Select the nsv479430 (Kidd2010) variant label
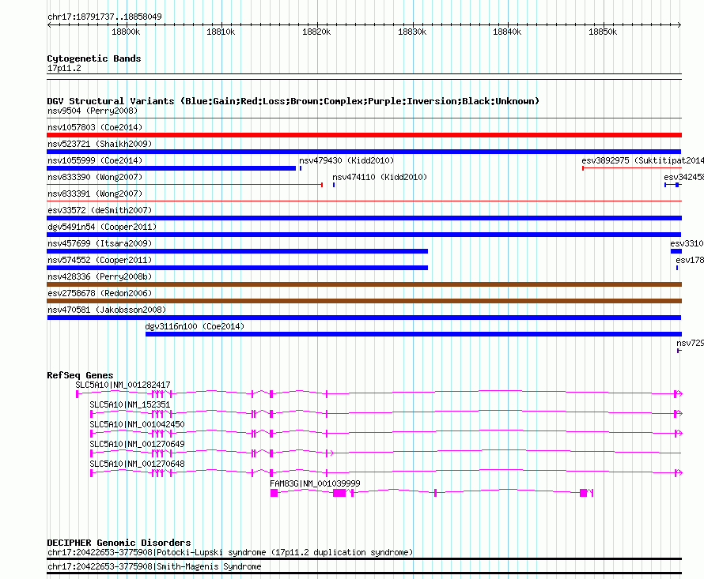The width and height of the screenshot is (704, 579). [x=346, y=160]
